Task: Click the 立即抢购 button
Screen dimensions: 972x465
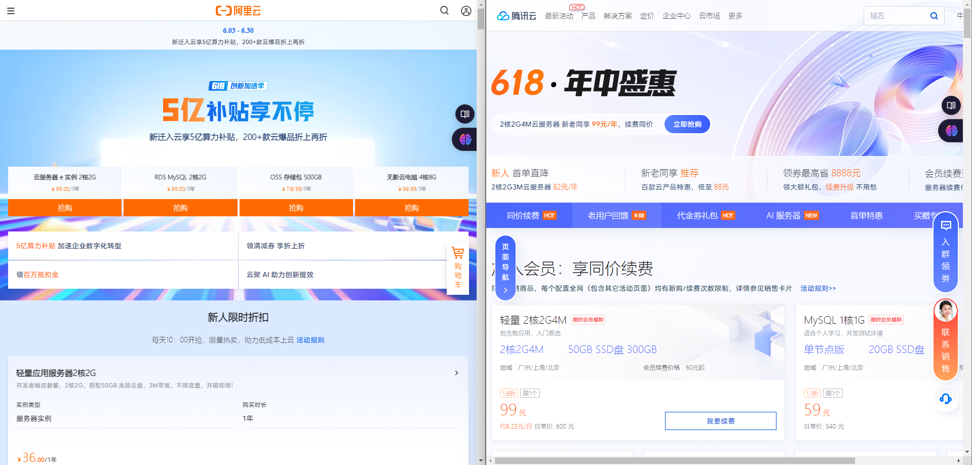Action: [687, 124]
